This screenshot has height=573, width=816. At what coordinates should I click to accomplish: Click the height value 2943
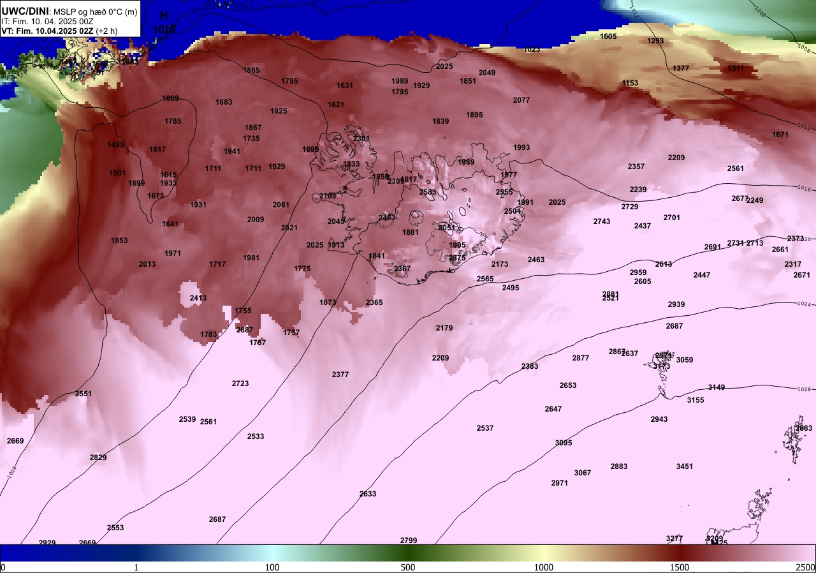click(x=659, y=419)
